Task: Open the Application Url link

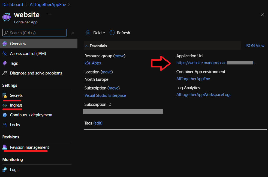Action: [201, 63]
